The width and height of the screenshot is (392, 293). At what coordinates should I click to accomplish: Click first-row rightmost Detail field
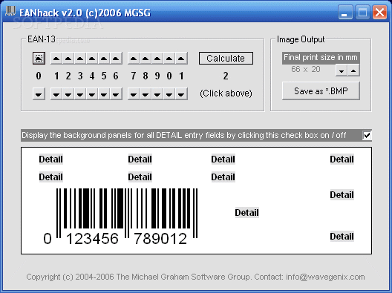pyautogui.click(x=342, y=159)
